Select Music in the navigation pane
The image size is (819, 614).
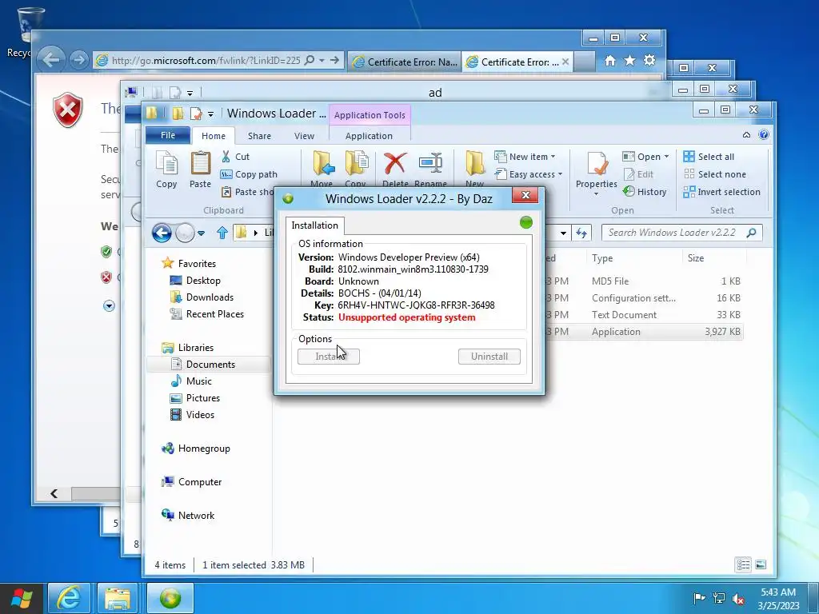[198, 381]
